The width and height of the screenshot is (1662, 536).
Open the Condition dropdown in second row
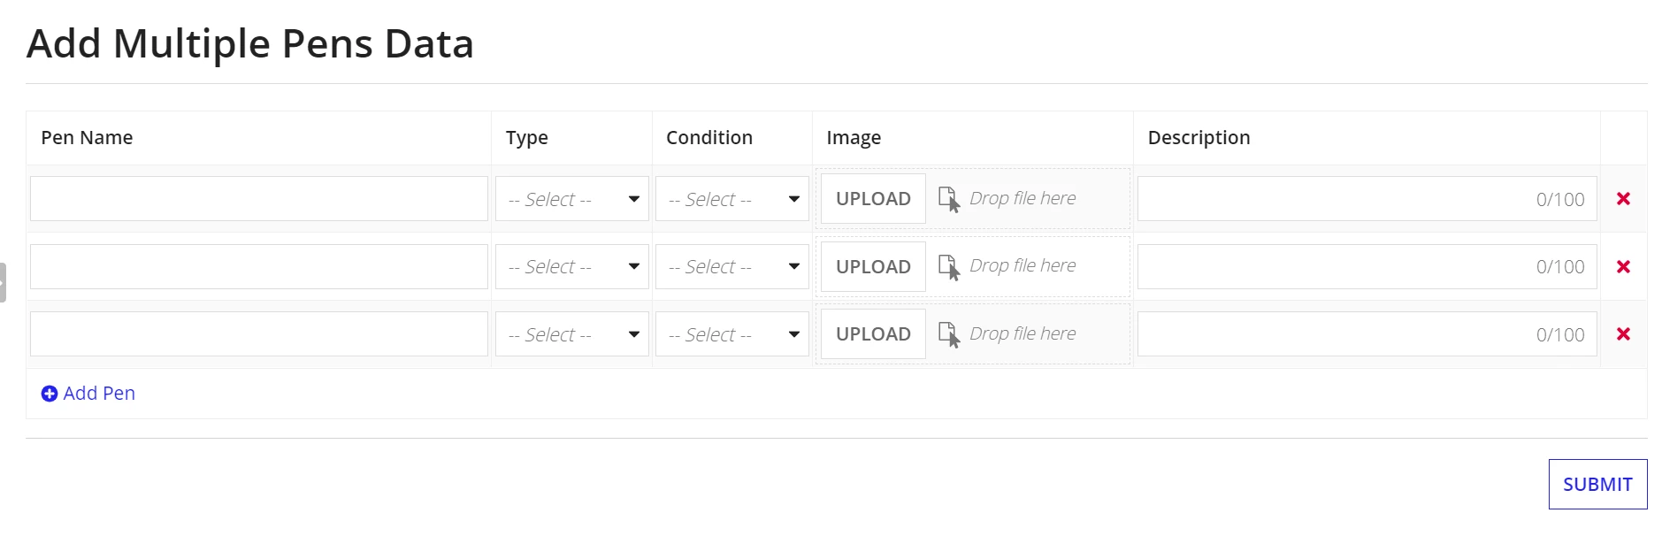pyautogui.click(x=732, y=266)
